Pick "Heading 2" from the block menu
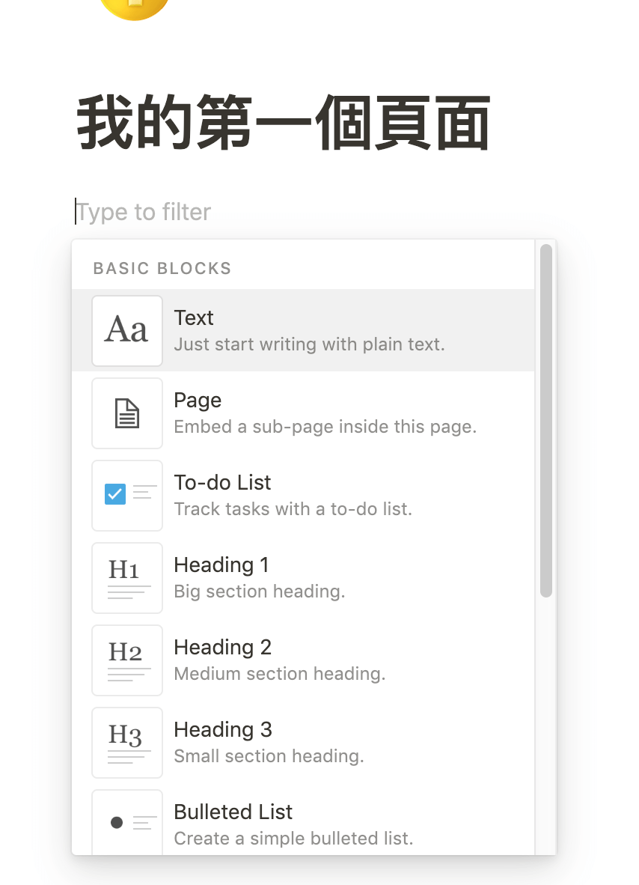Viewport: 639px width, 885px height. pyautogui.click(x=222, y=648)
